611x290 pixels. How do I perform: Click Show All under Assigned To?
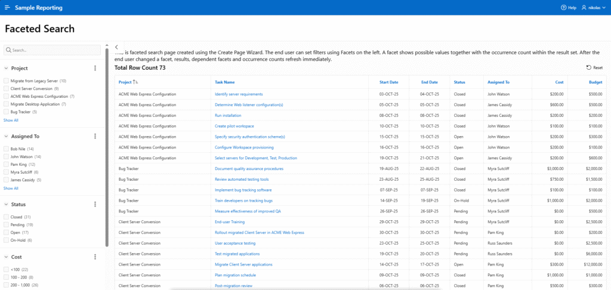click(x=11, y=188)
